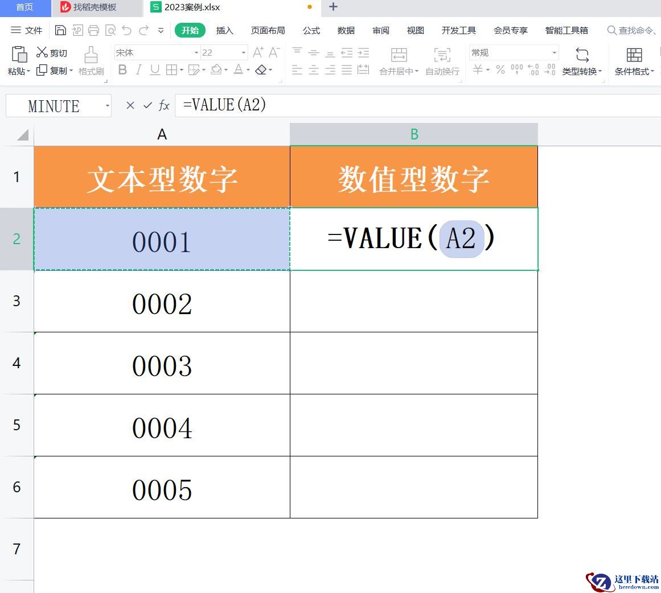Click the Save icon in quick access toolbar

pos(60,30)
